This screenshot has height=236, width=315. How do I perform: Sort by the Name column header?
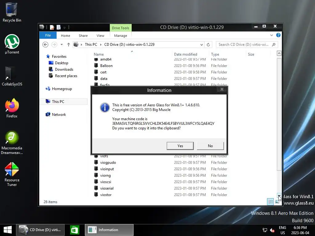(x=133, y=54)
